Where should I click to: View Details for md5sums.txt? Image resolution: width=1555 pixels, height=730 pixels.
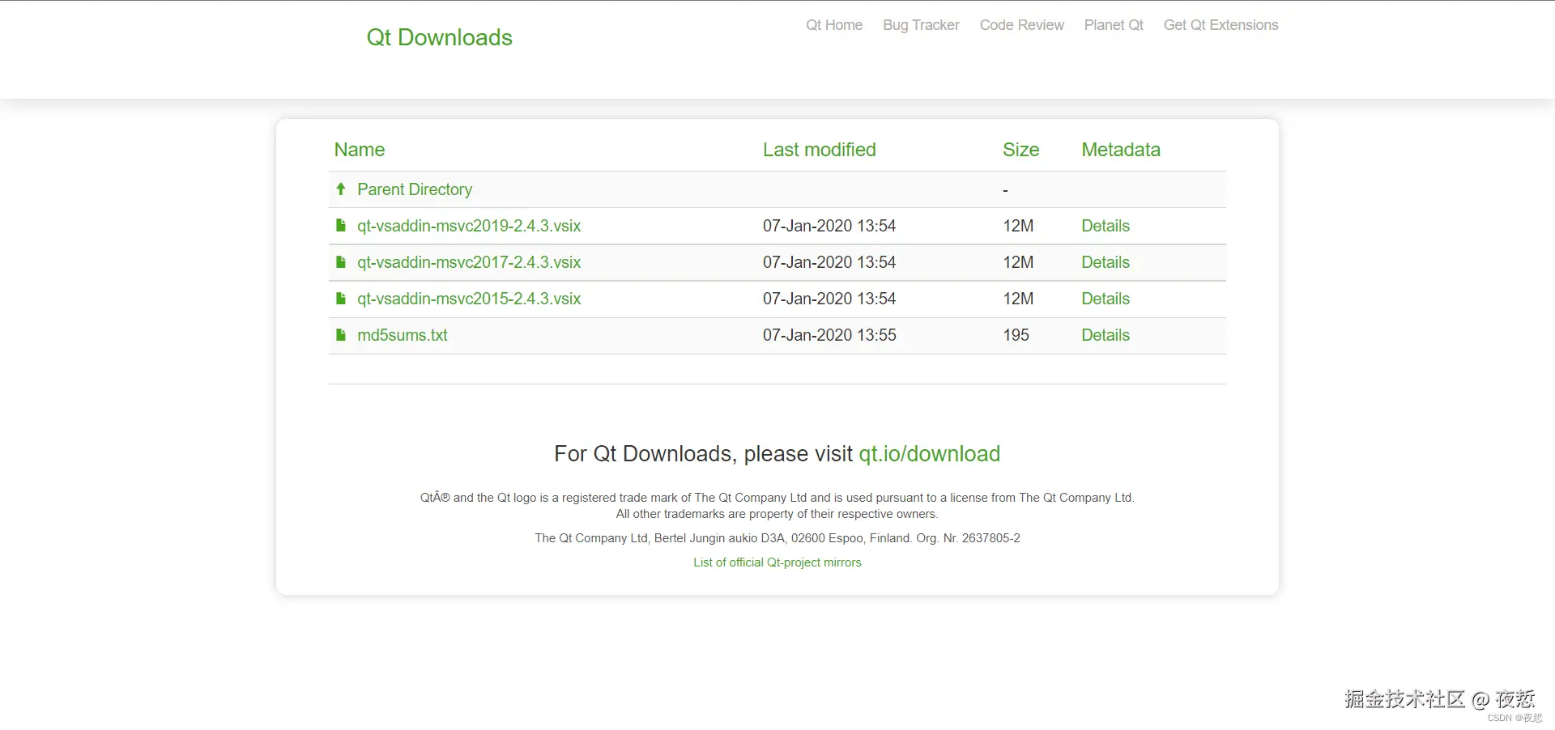click(x=1106, y=335)
